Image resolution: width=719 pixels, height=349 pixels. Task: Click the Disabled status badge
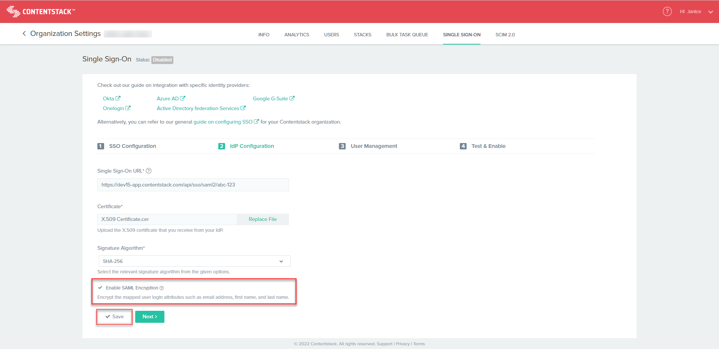pyautogui.click(x=162, y=60)
